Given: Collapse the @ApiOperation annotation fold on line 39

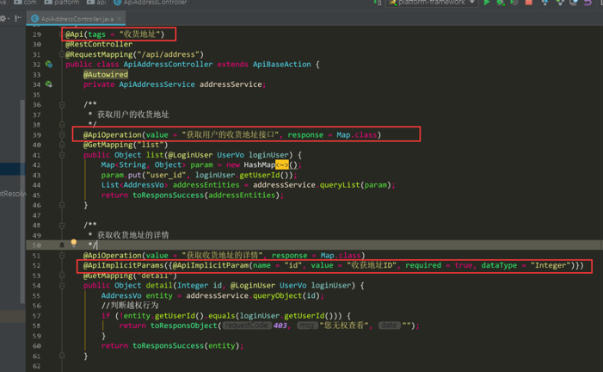Looking at the screenshot, I should pos(62,134).
